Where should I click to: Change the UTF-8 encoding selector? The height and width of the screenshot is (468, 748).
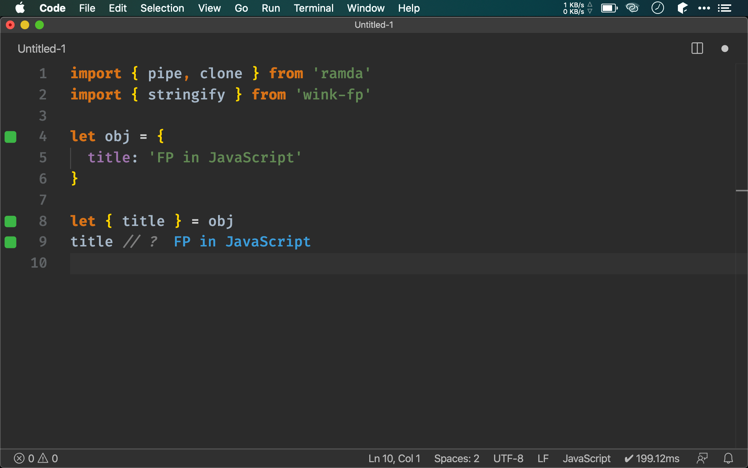(508, 458)
